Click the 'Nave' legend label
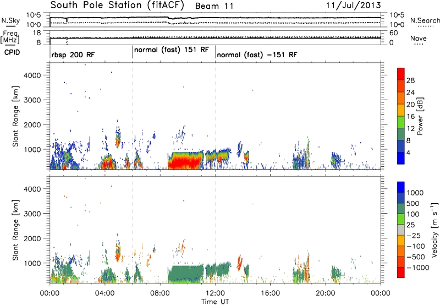Viewport: 440px width, 305px height. click(x=419, y=38)
